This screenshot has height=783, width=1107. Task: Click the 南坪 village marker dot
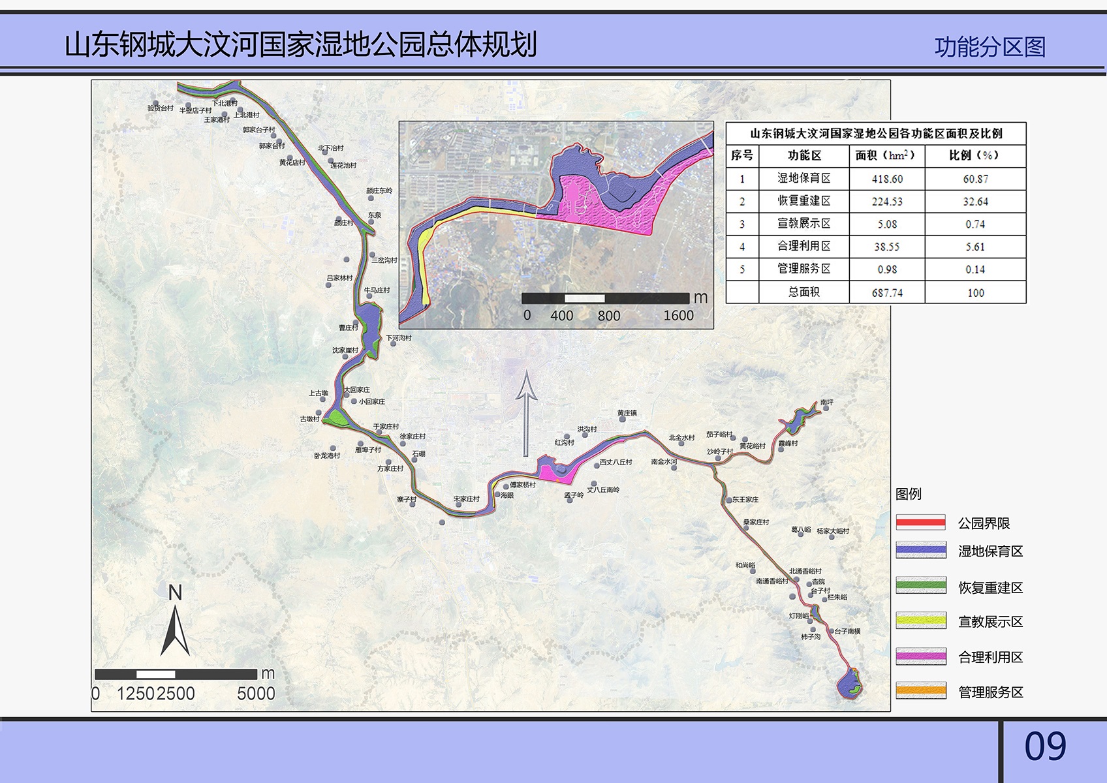point(826,408)
